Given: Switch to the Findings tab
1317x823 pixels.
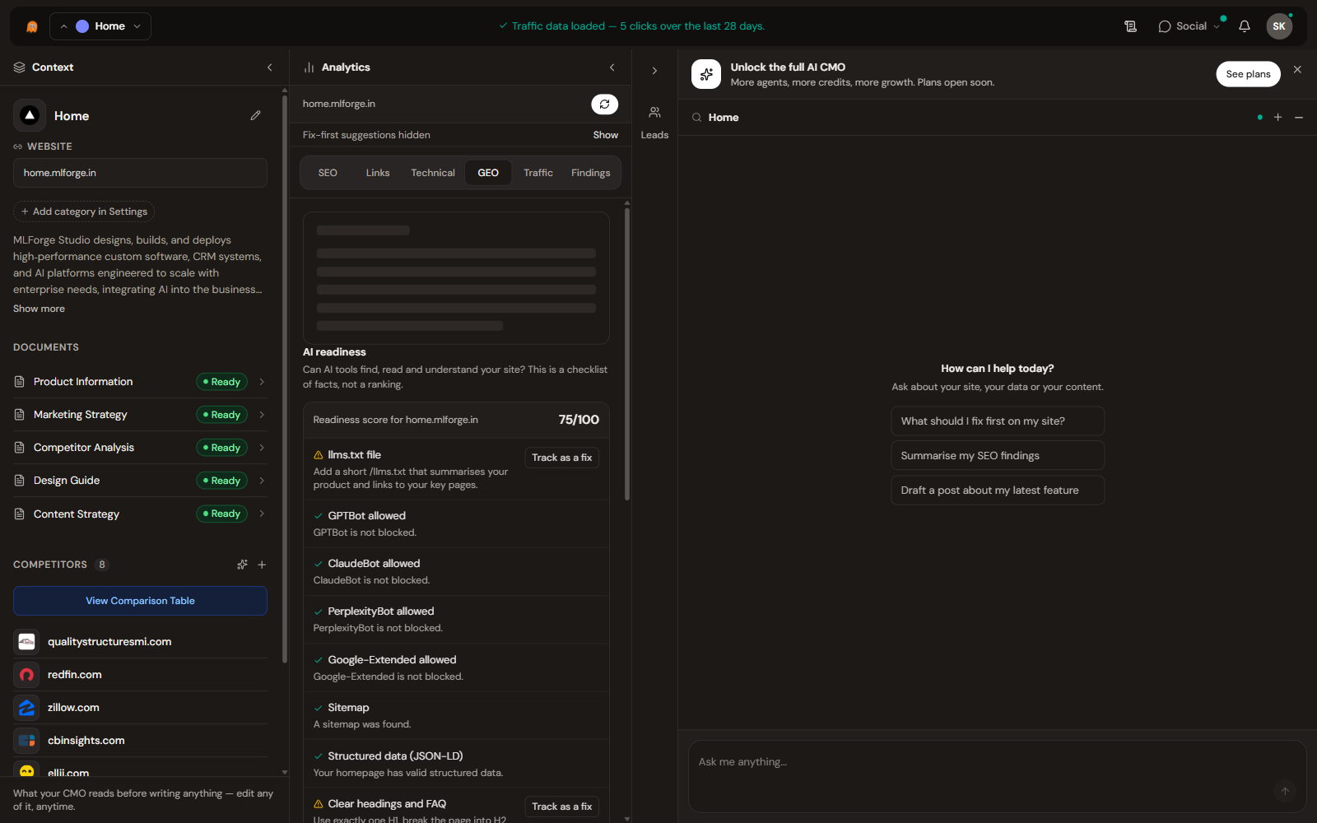Looking at the screenshot, I should [x=591, y=173].
